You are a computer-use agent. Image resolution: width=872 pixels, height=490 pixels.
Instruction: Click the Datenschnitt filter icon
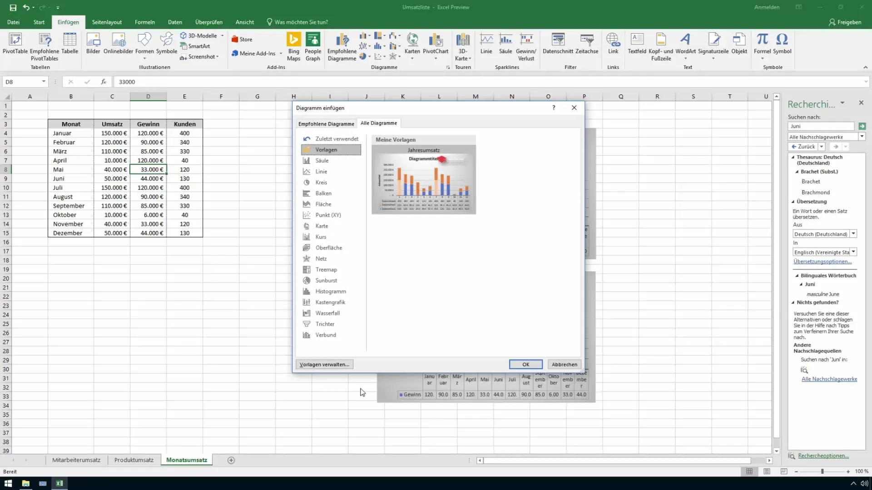point(558,44)
